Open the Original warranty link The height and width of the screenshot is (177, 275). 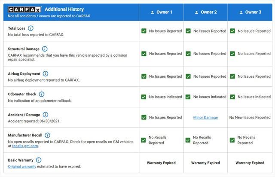tap(22, 167)
